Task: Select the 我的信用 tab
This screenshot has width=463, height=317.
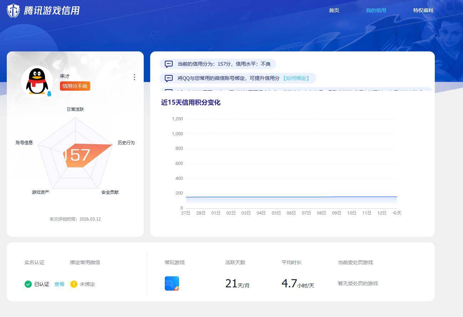Action: pos(376,10)
